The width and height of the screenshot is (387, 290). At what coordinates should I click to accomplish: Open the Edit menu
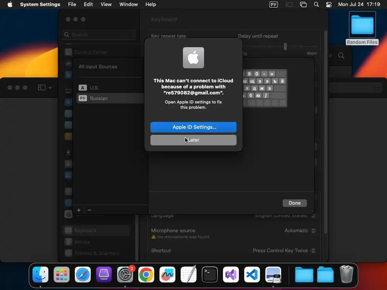pyautogui.click(x=88, y=5)
